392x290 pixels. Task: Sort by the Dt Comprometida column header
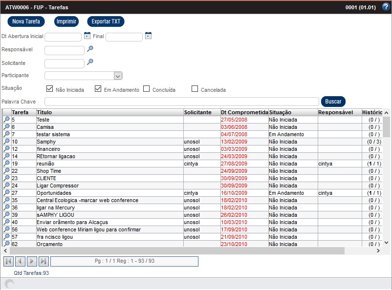[244, 112]
